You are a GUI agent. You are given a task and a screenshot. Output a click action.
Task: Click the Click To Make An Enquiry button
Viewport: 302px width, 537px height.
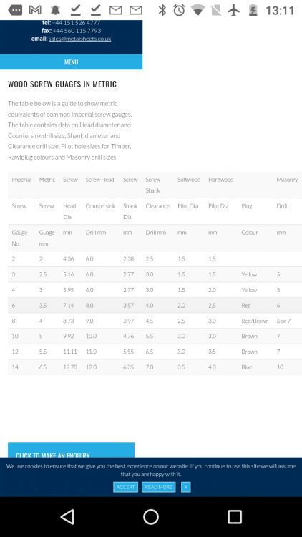72,450
